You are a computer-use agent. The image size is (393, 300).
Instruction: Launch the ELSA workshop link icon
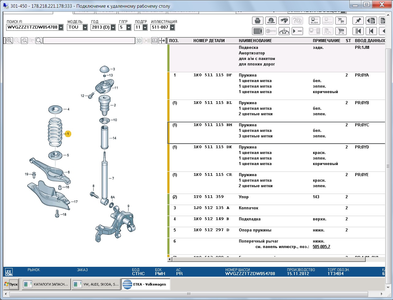point(314,21)
